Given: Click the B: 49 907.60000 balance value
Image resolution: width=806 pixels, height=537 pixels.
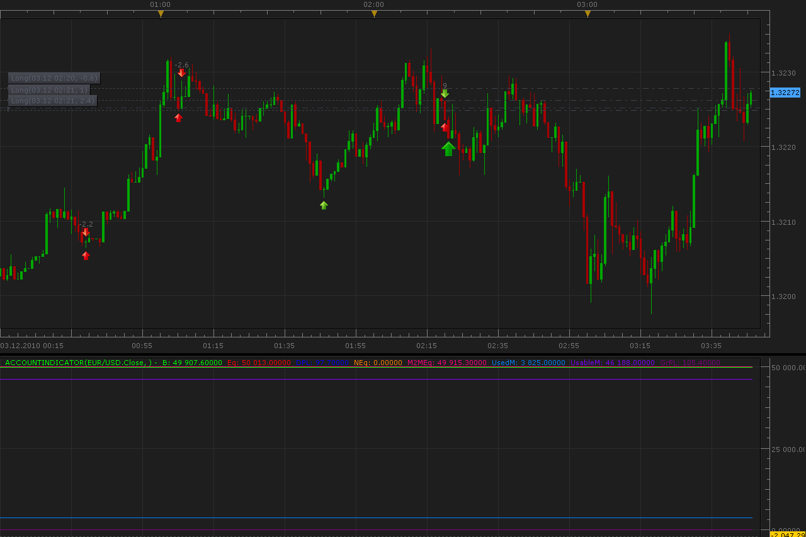Looking at the screenshot, I should pyautogui.click(x=192, y=363).
